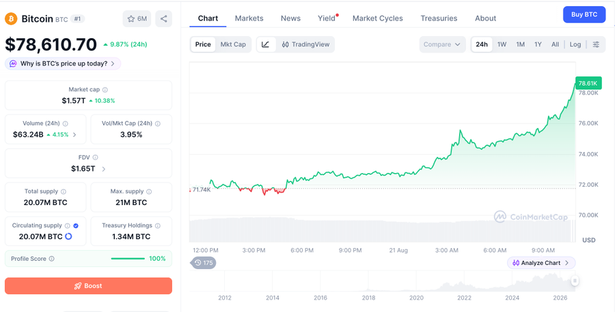Click the Market cap info icon
Image resolution: width=615 pixels, height=312 pixels.
[105, 89]
